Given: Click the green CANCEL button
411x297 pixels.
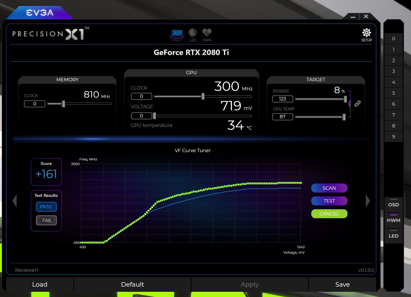Looking at the screenshot, I should (329, 214).
